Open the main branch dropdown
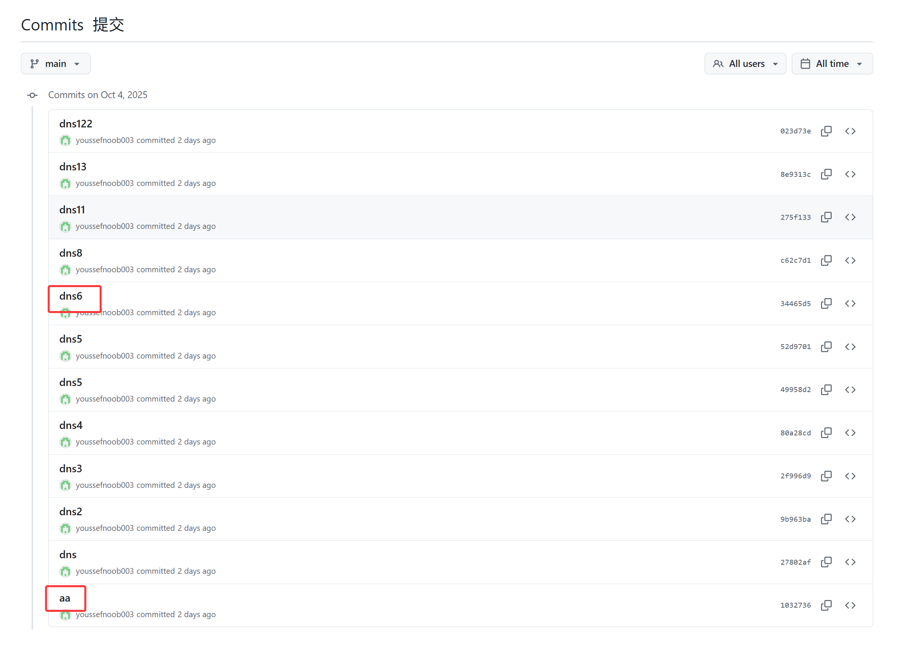 [x=55, y=64]
